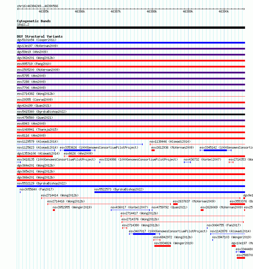The height and width of the screenshot is (269, 253).
Task: Open esv2714416 (Wong2012b) variant
Action: click(x=109, y=204)
